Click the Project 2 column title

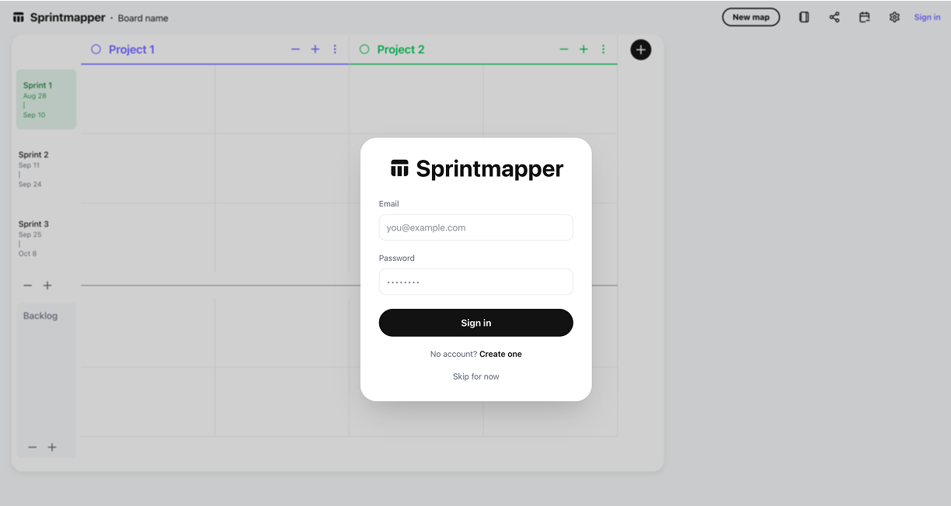(x=401, y=49)
